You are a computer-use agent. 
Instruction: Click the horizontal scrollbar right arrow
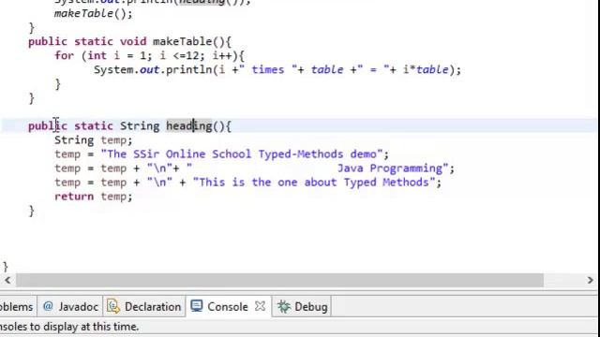tap(590, 280)
